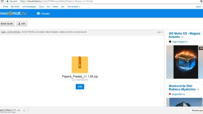
Task: Open GO Mutlu CS - Mağaza Kutuları ad
Action: [184, 35]
